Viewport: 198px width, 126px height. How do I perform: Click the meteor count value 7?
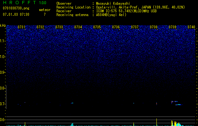pyautogui.click(x=45, y=14)
